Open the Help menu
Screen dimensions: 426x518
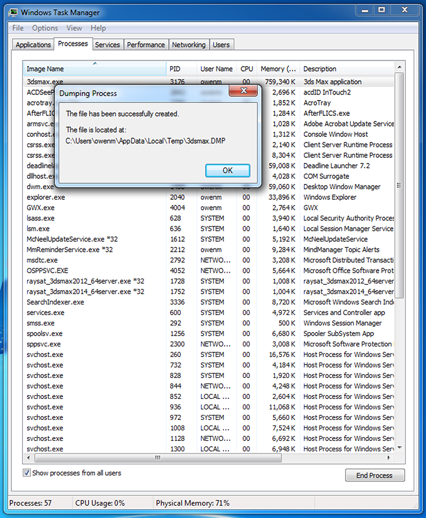[98, 28]
